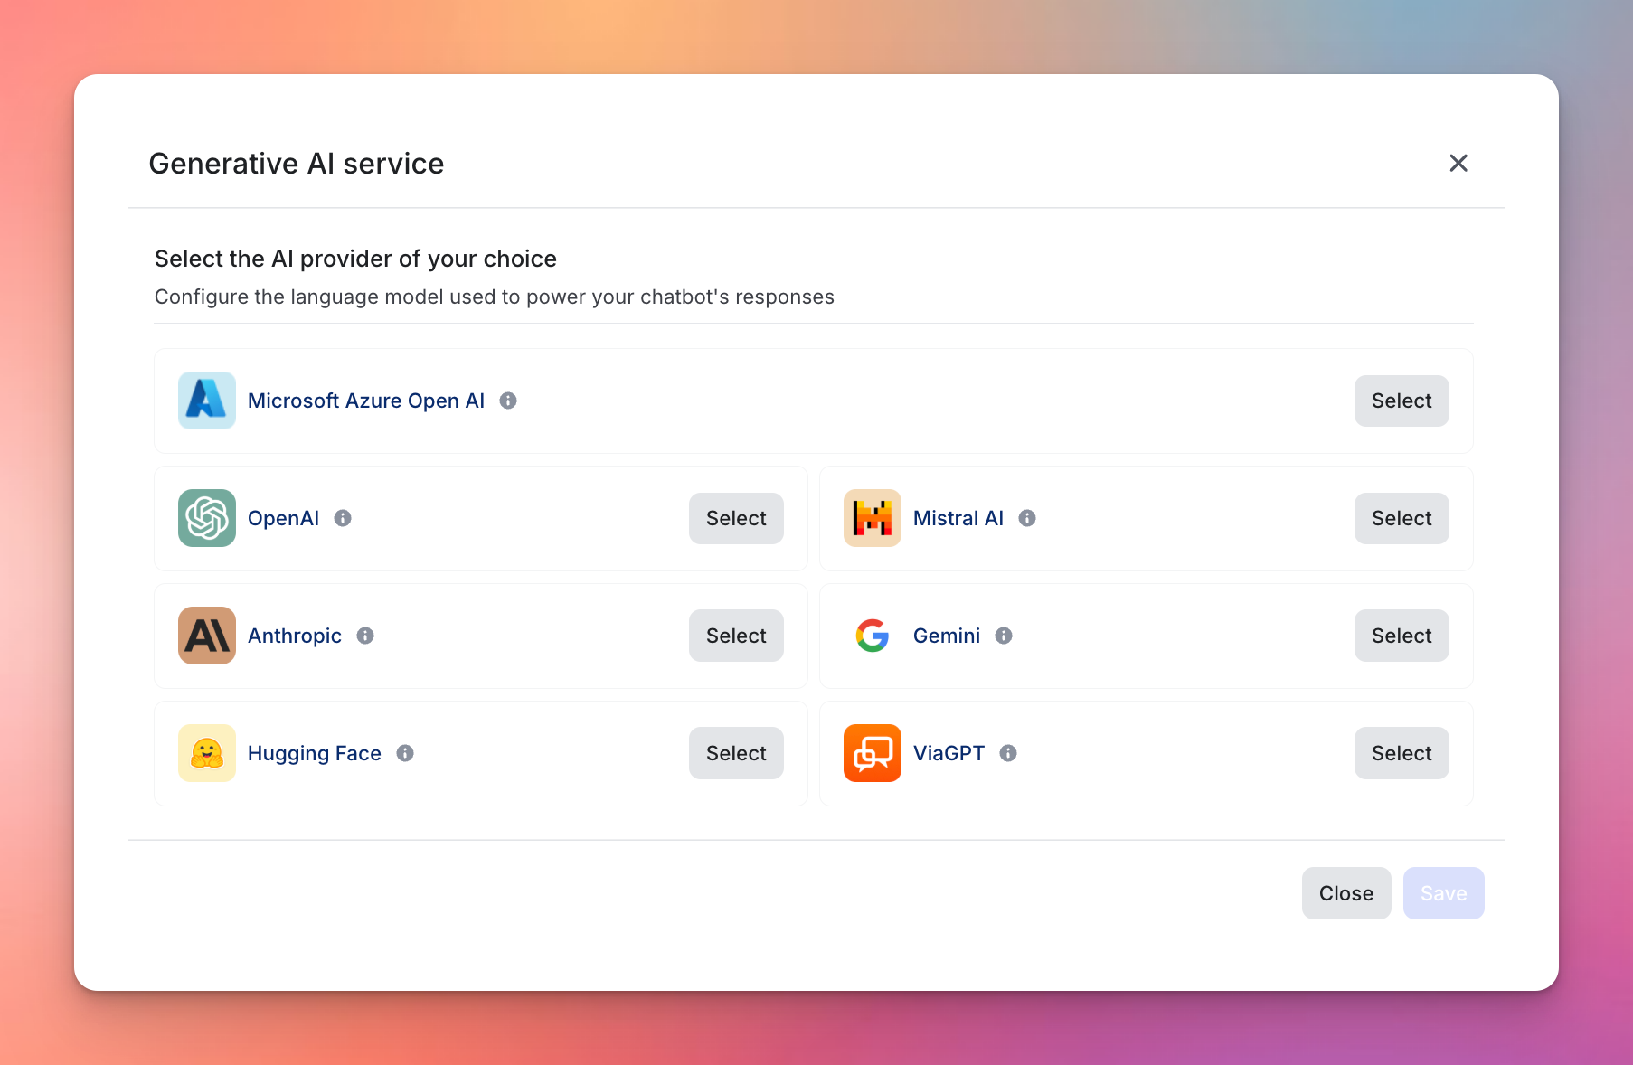Click the Mistral AI provider name

(958, 518)
